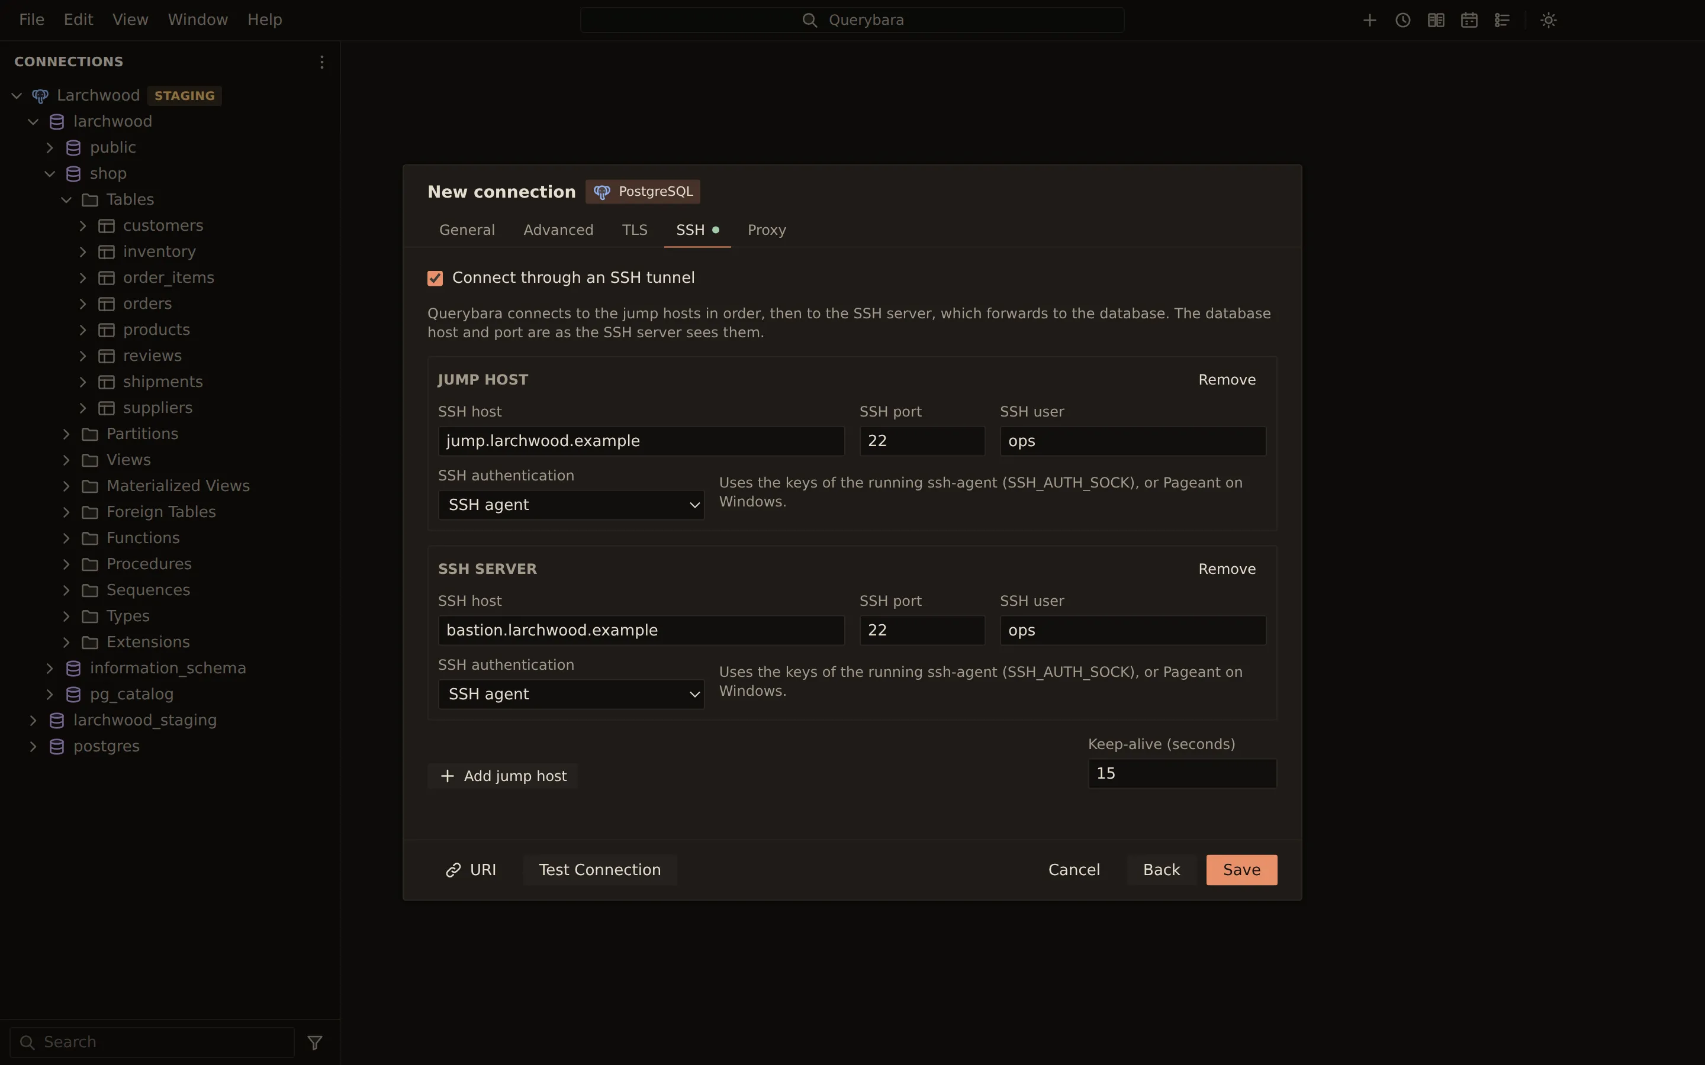Collapse the shop schema

click(x=49, y=174)
